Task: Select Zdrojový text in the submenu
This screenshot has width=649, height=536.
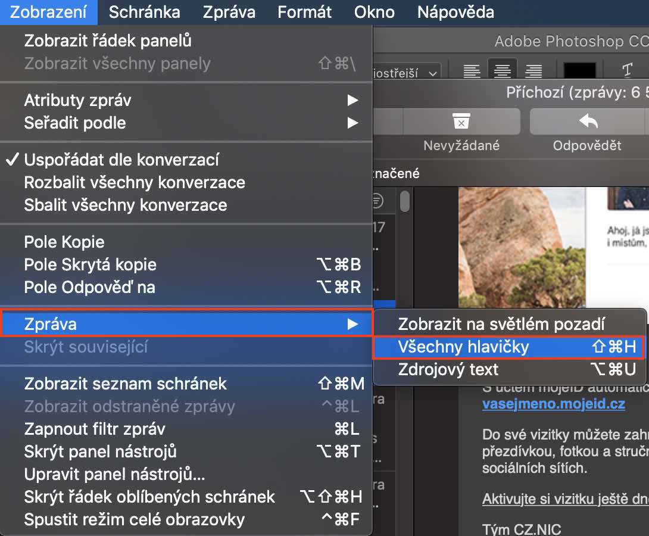Action: 510,369
